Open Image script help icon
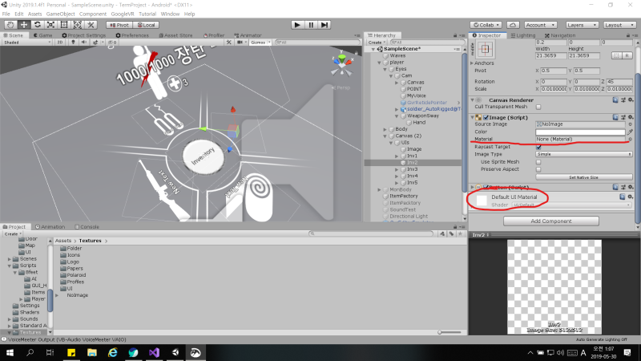 click(615, 117)
